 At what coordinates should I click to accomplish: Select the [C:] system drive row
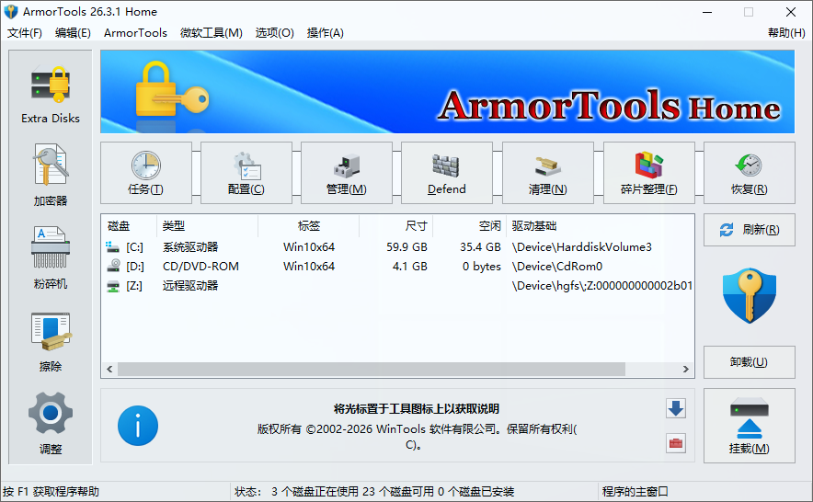397,246
